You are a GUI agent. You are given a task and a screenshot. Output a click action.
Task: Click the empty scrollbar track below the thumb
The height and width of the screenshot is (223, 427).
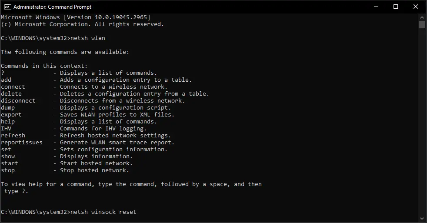(x=422, y=122)
